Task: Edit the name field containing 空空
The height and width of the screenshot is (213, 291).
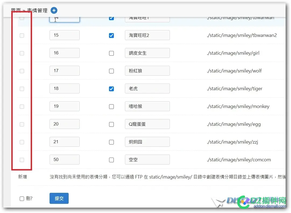Action: click(x=147, y=160)
